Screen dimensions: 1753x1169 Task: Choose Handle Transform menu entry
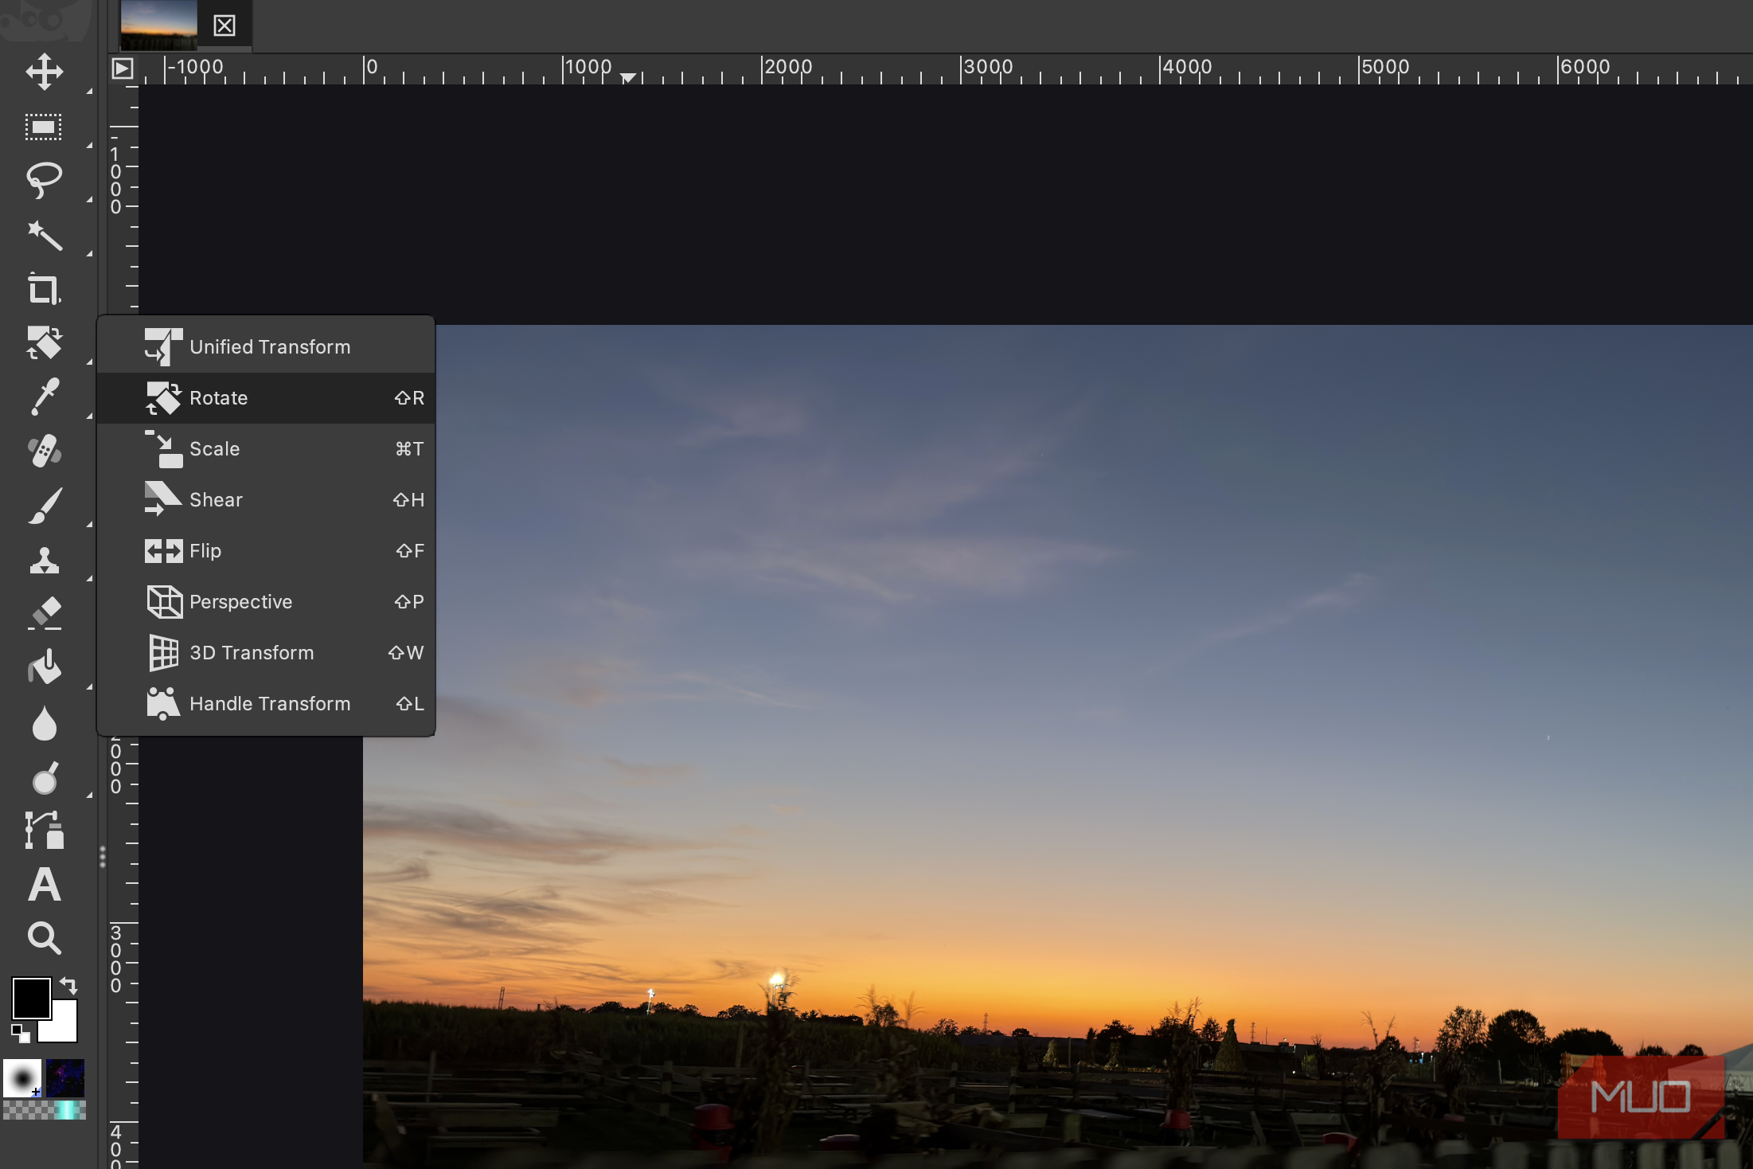pos(269,704)
